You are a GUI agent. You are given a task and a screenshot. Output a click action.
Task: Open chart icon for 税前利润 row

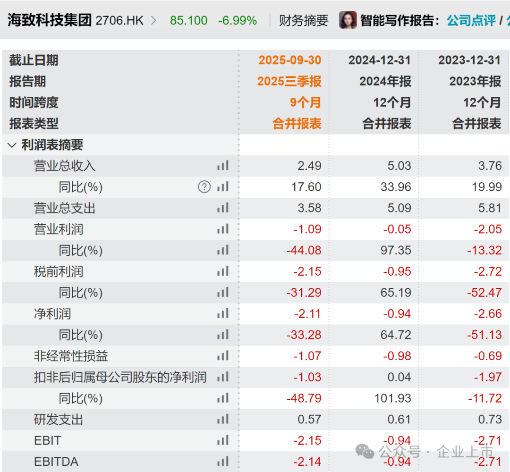[223, 271]
